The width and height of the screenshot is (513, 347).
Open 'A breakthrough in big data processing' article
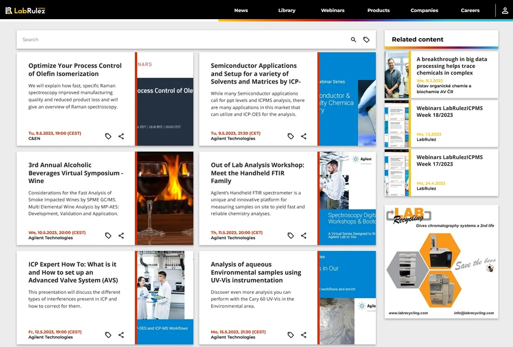click(x=452, y=66)
